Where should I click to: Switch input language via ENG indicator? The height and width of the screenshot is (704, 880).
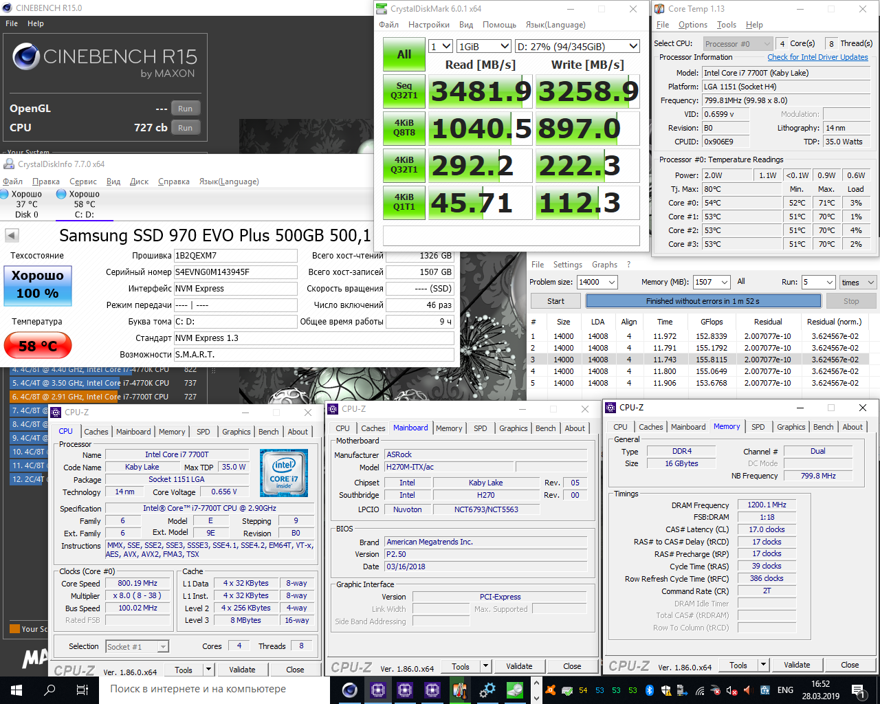pos(785,690)
